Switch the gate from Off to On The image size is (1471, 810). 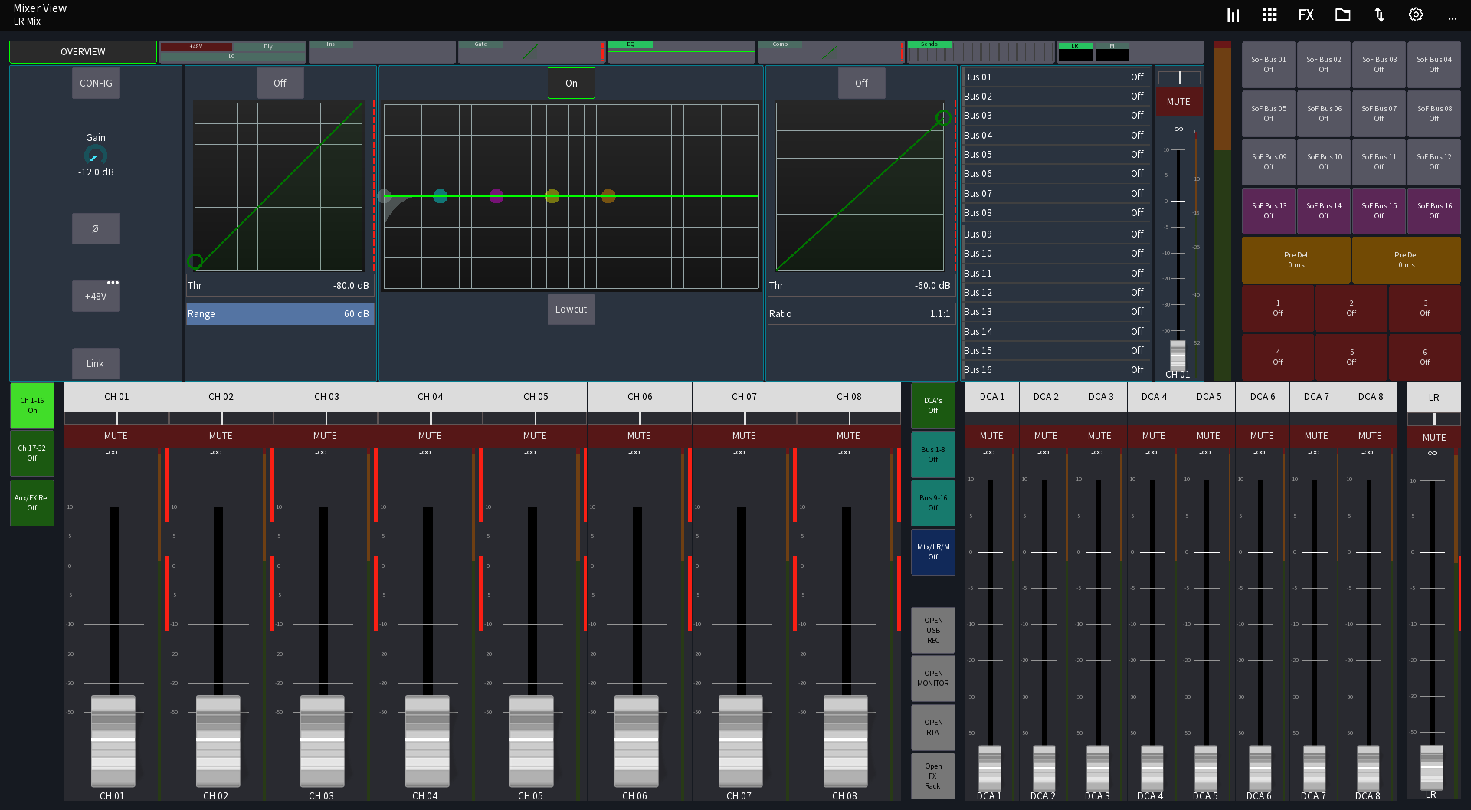(x=280, y=83)
